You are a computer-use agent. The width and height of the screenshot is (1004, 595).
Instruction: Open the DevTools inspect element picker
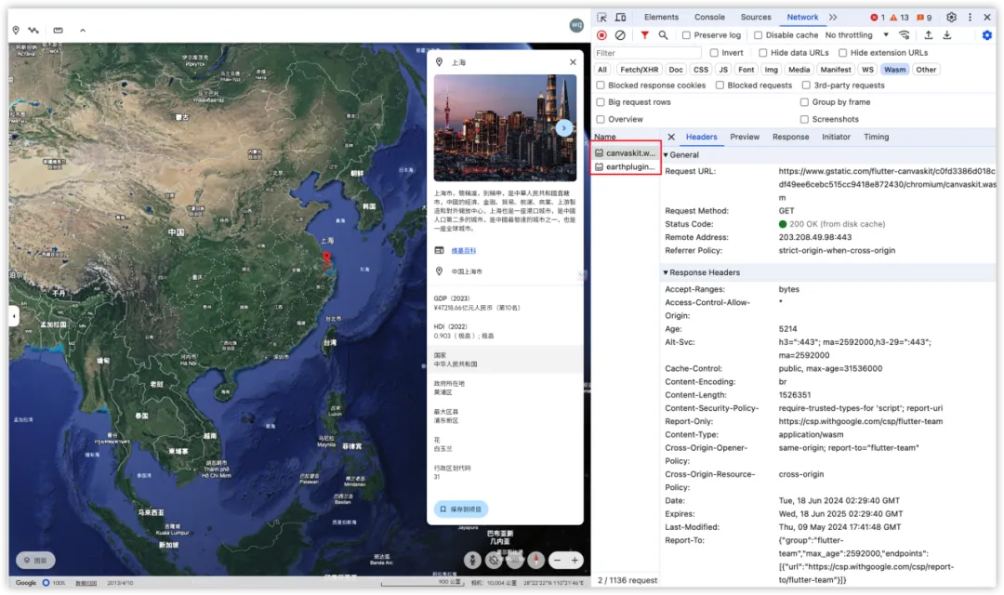click(x=602, y=17)
